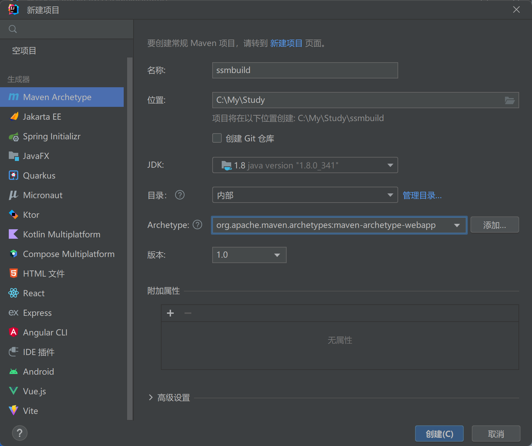This screenshot has height=446, width=532.
Task: Enable the 创建 Git 仓库 checkbox
Action: [x=217, y=138]
